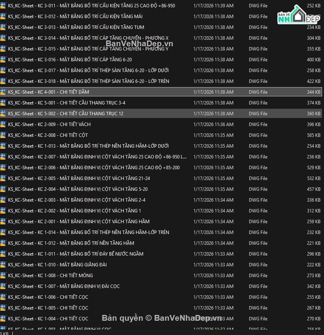
Task: Click the file icon of KC 5-001
Action: pyautogui.click(x=3, y=103)
